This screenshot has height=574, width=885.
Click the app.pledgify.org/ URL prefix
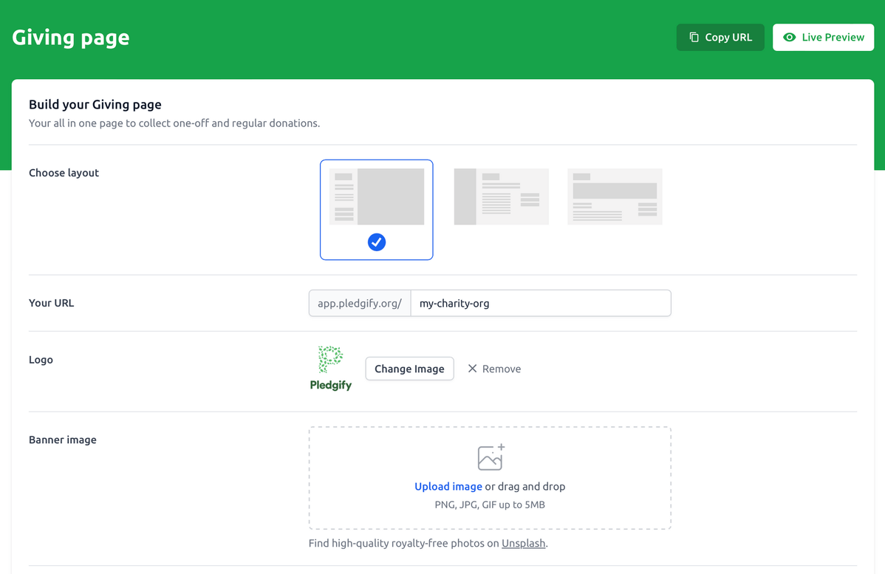[x=360, y=303]
